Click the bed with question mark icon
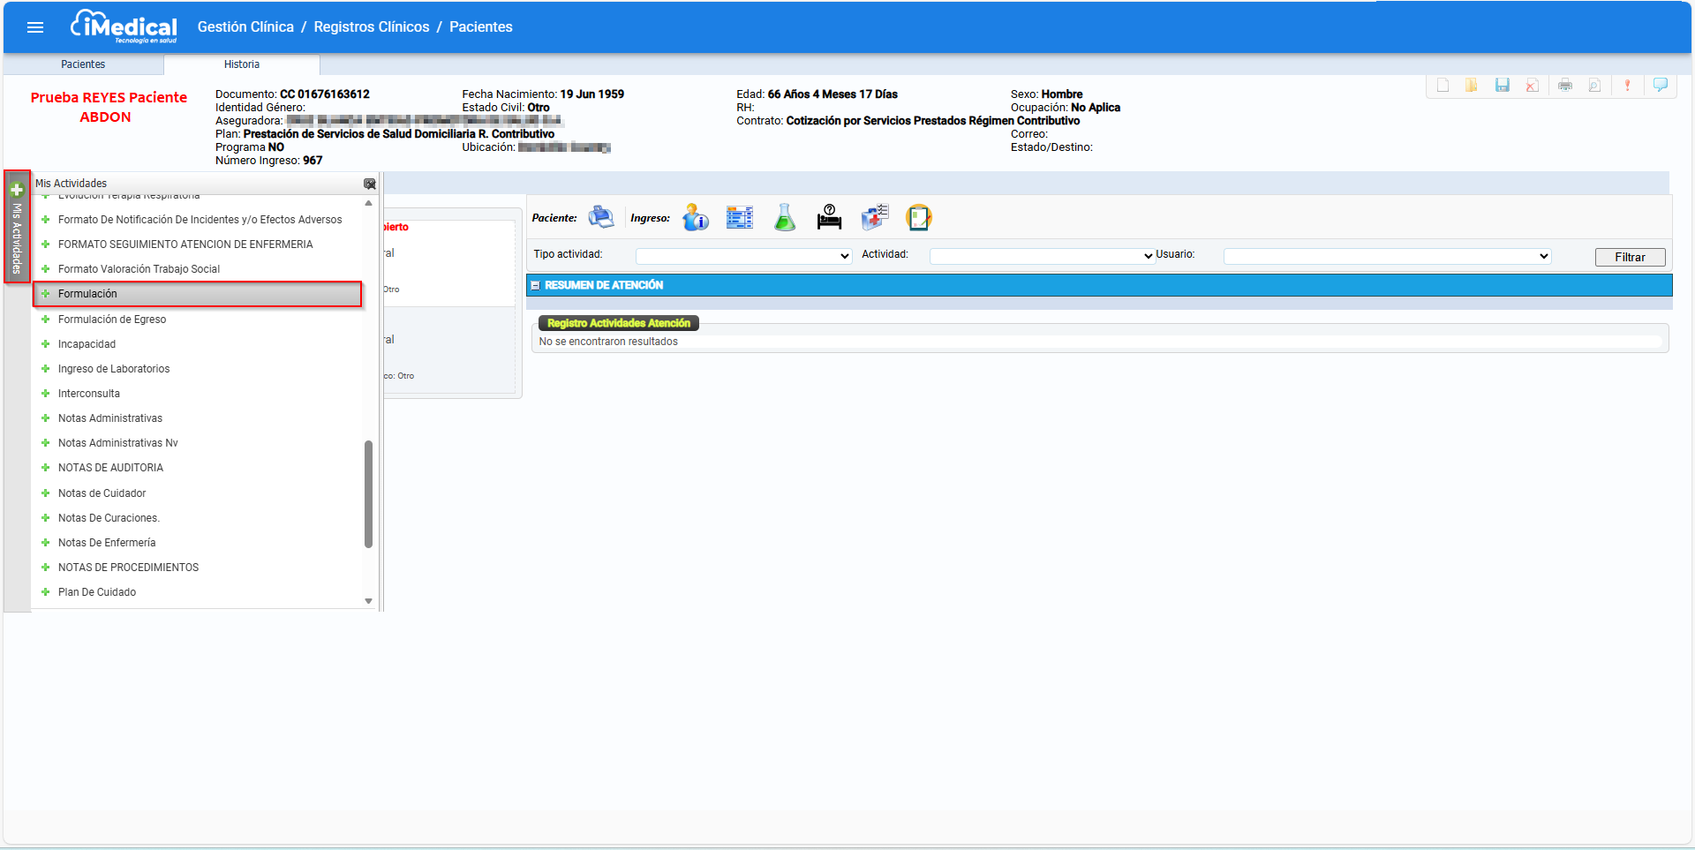This screenshot has width=1695, height=850. pos(829,217)
